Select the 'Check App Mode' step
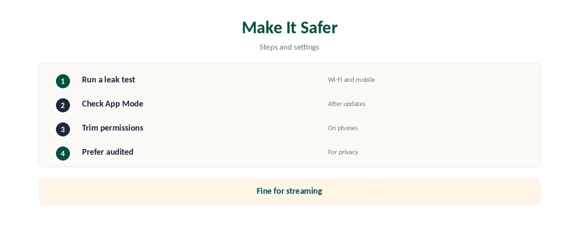Screen dimensions: 579x241 pos(112,104)
